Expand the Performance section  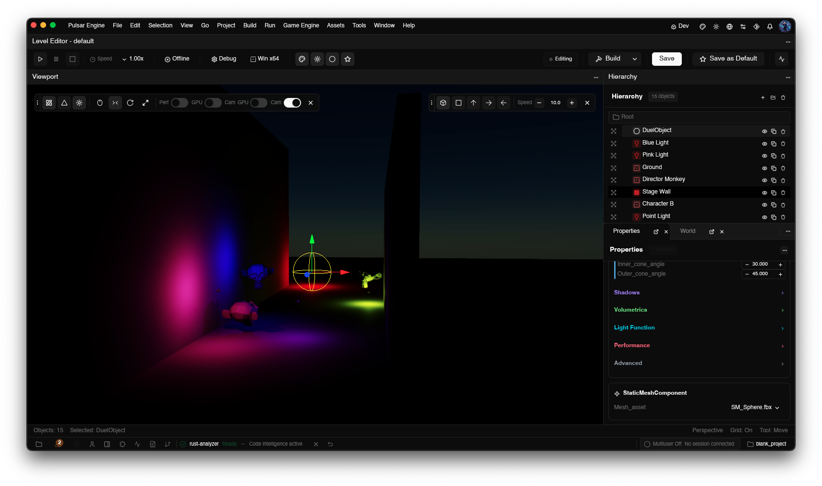(699, 345)
